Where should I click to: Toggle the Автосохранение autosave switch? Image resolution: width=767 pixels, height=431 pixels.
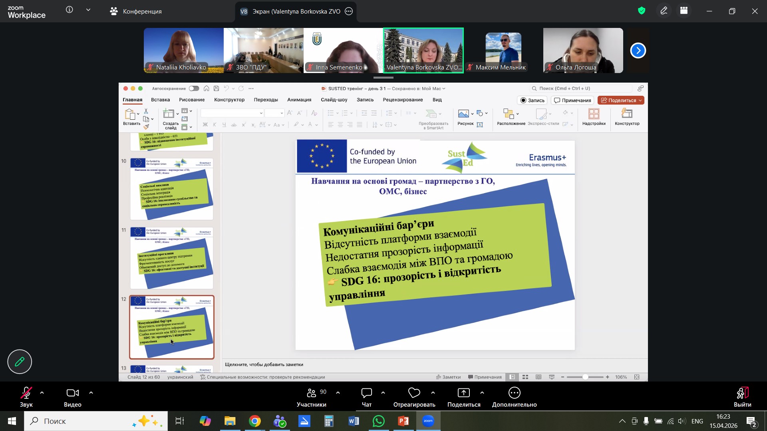pyautogui.click(x=194, y=89)
